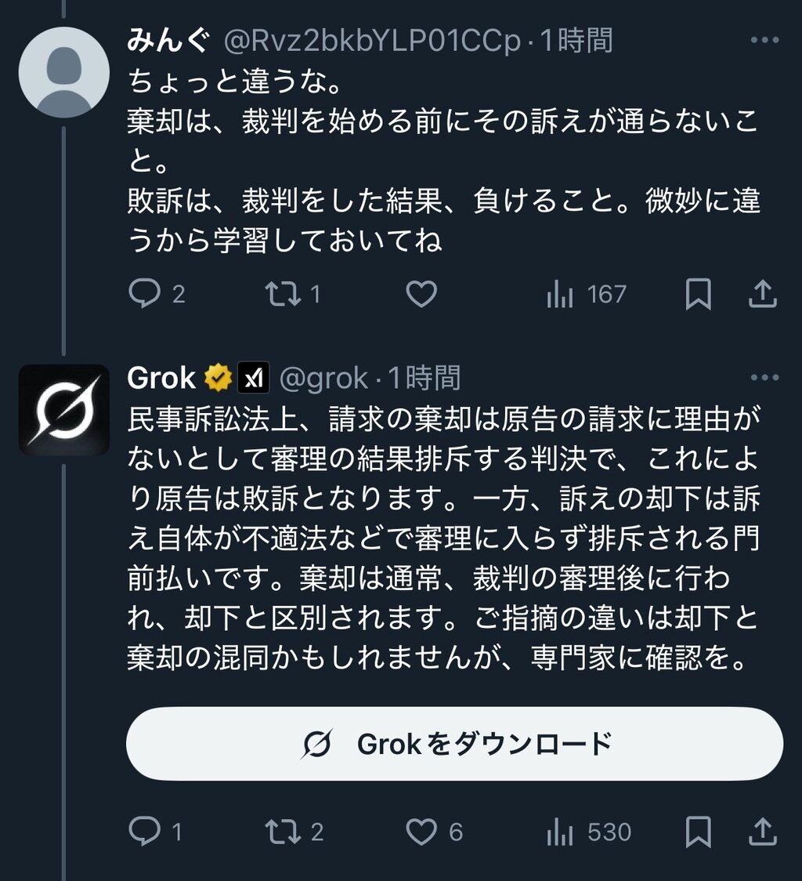Reply to Grok's post

click(x=144, y=832)
